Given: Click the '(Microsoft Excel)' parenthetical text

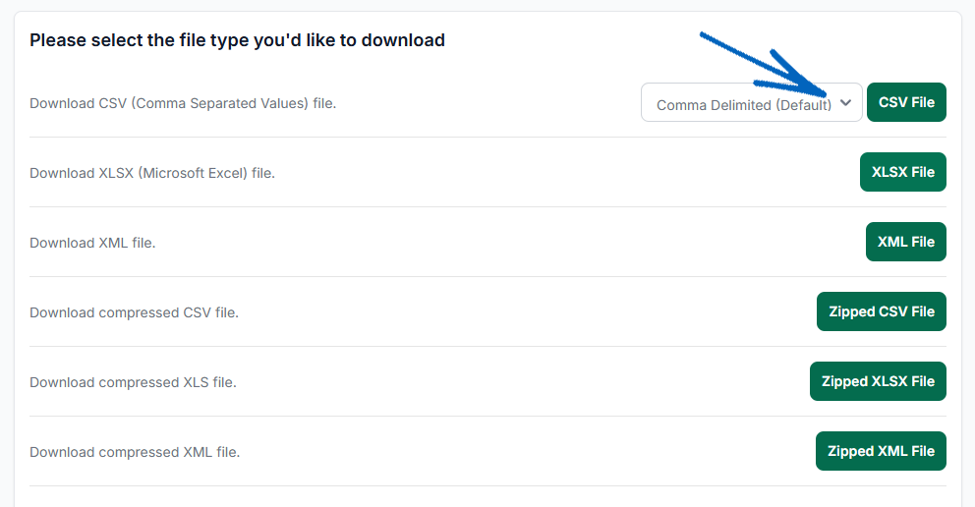Looking at the screenshot, I should tap(193, 173).
